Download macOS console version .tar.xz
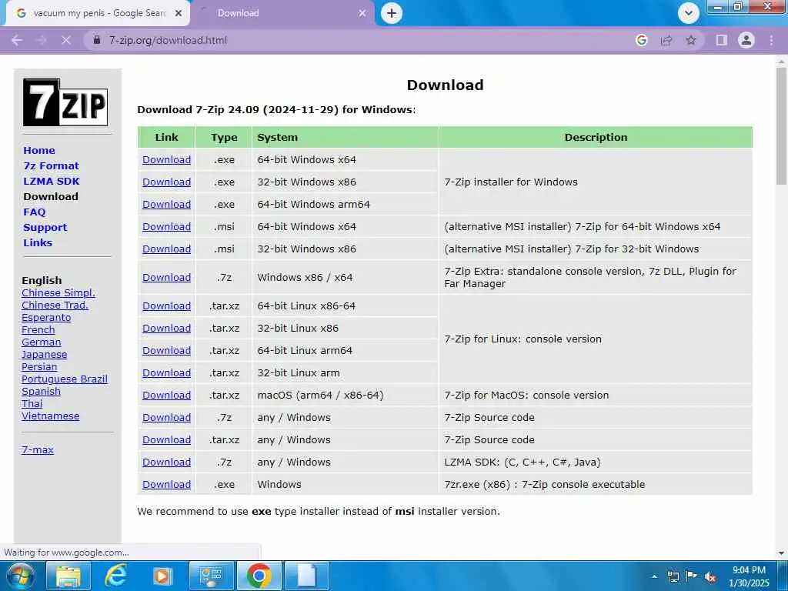This screenshot has height=591, width=788. [x=166, y=395]
